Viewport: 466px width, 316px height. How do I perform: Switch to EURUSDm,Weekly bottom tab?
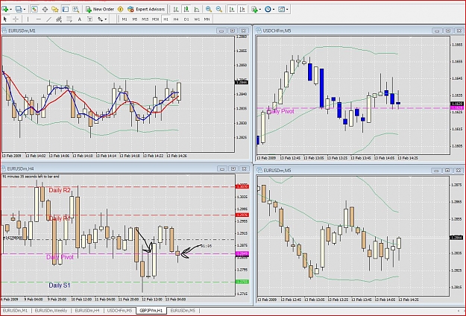(51, 311)
